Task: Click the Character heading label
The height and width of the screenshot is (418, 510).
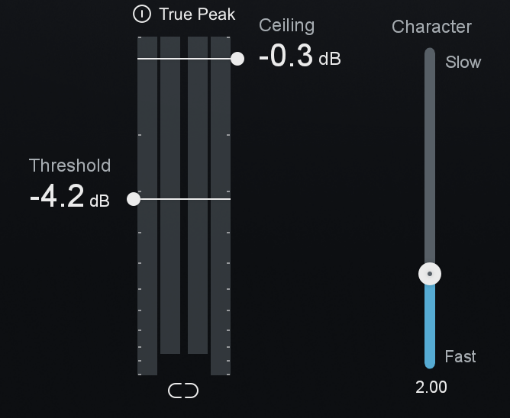Action: tap(431, 27)
